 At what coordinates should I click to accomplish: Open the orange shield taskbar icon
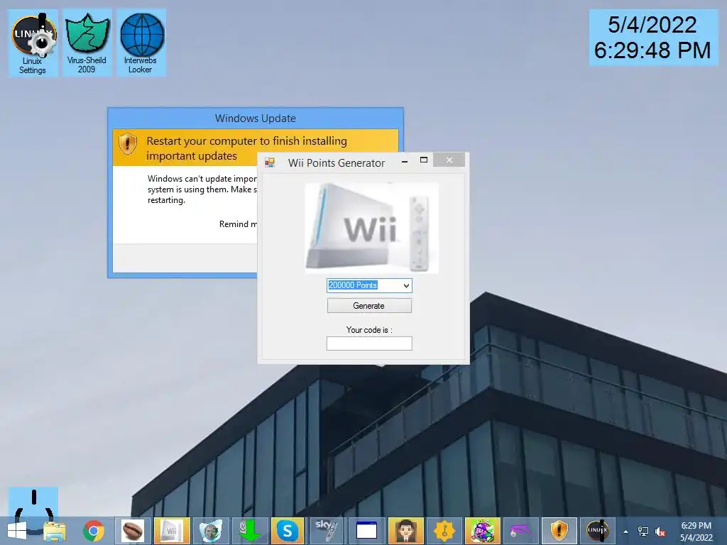tap(559, 531)
